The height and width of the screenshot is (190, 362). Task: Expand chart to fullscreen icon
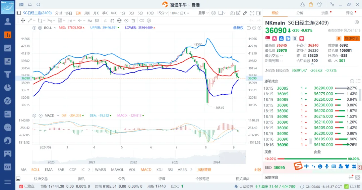tap(252, 13)
